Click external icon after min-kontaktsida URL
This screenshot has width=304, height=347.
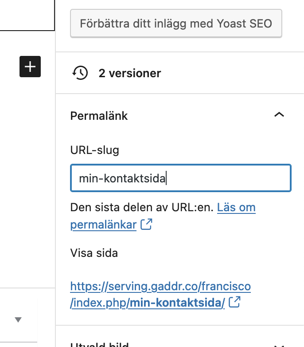[235, 303]
